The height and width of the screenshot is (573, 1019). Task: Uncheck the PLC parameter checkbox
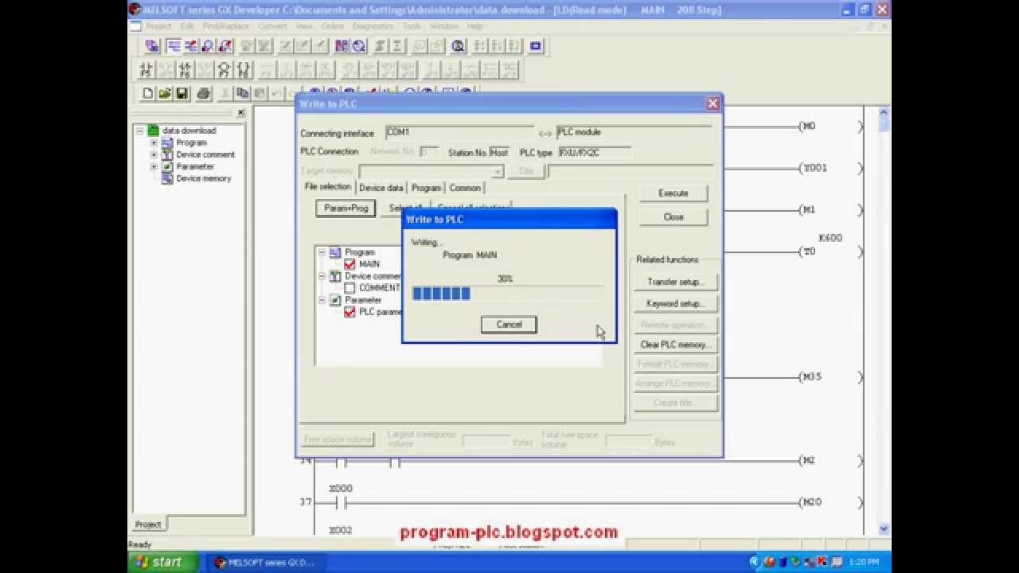[349, 312]
